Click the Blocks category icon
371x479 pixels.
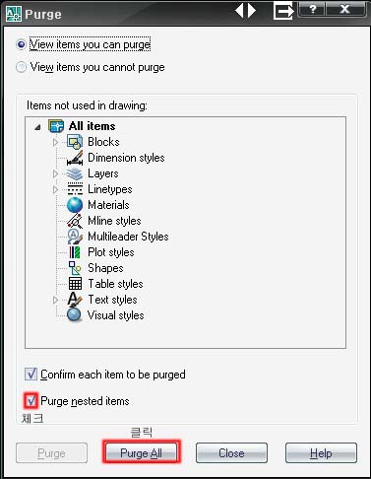(x=75, y=142)
